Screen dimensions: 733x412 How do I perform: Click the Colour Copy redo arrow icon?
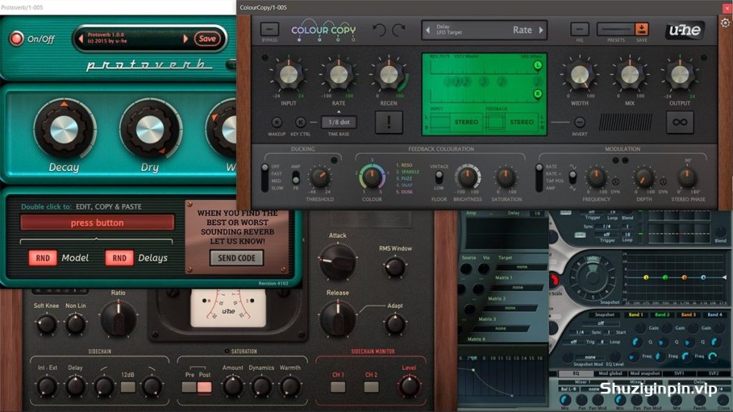coord(398,30)
